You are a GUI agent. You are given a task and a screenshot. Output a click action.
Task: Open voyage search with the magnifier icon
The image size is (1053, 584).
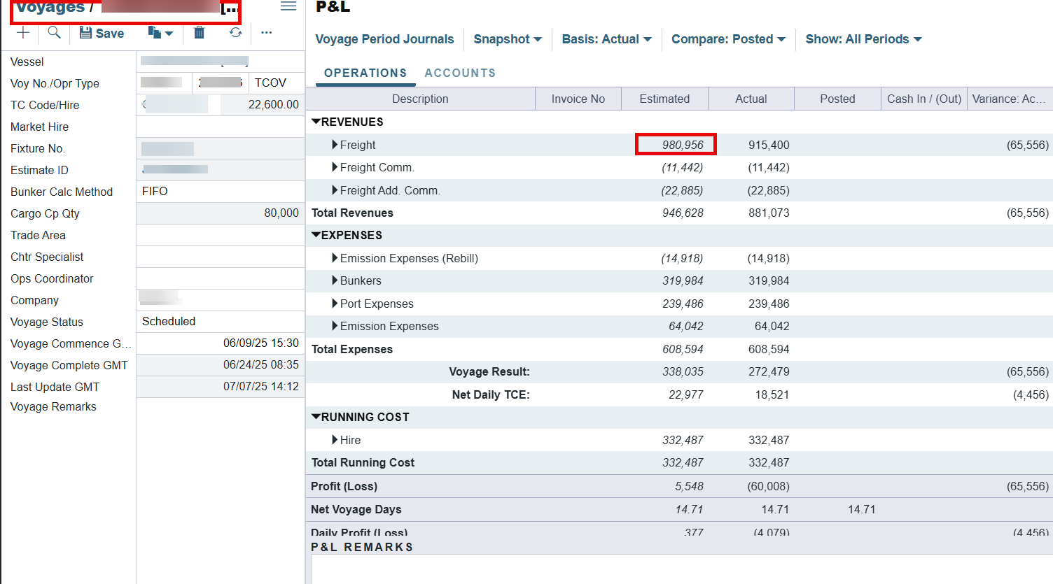[54, 33]
